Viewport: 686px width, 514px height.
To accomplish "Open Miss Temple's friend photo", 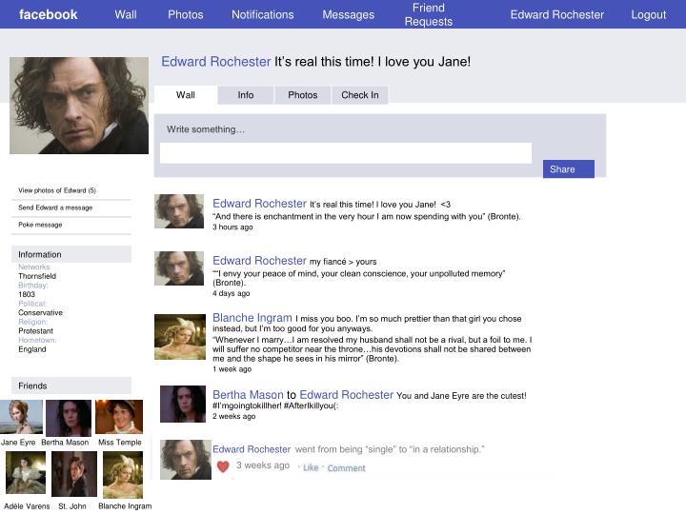I will pos(119,417).
